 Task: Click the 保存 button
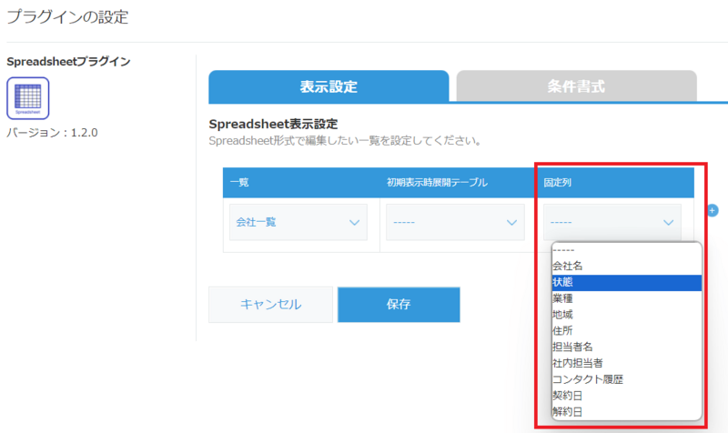pos(398,305)
